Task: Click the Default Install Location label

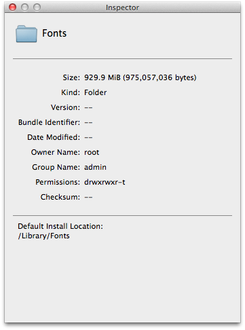Action: [60, 226]
